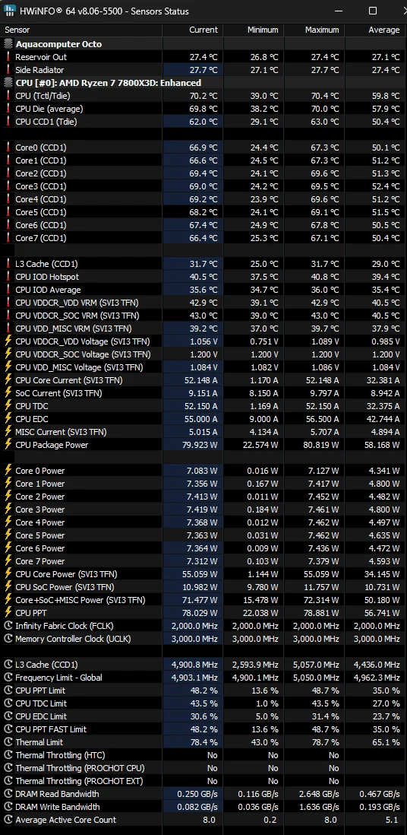The width and height of the screenshot is (407, 835).
Task: Select the Core6 (CCD1) row label
Action: click(x=41, y=225)
